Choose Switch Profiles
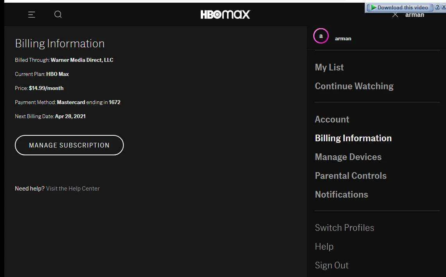 click(344, 227)
